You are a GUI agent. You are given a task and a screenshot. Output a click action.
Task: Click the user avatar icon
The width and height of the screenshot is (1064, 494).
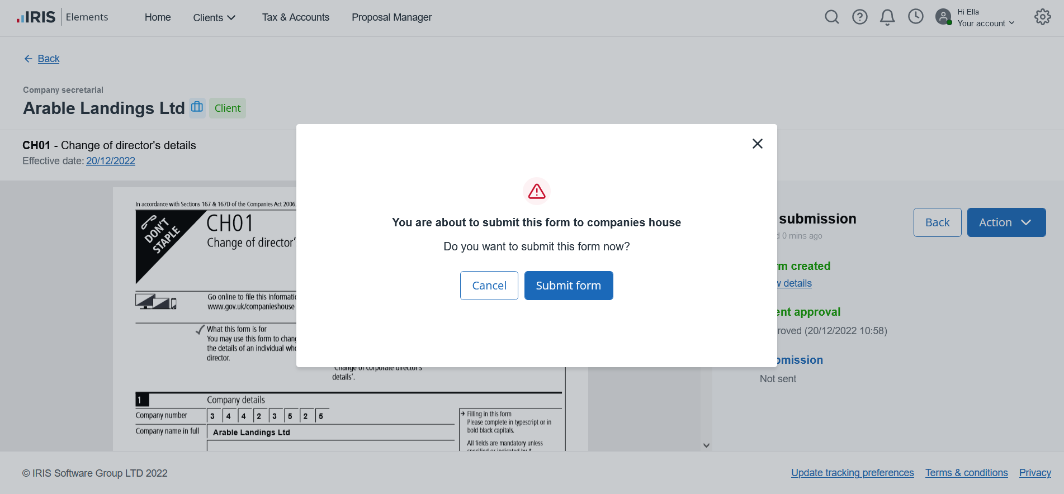coord(943,17)
